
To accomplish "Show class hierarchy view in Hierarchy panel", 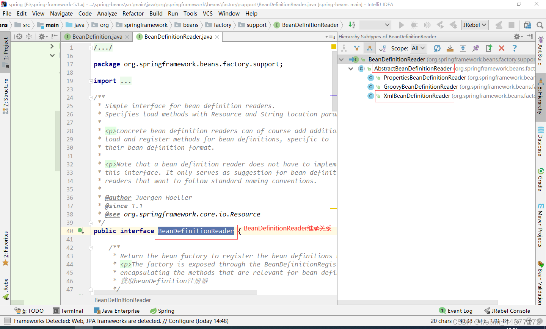I will (x=344, y=48).
